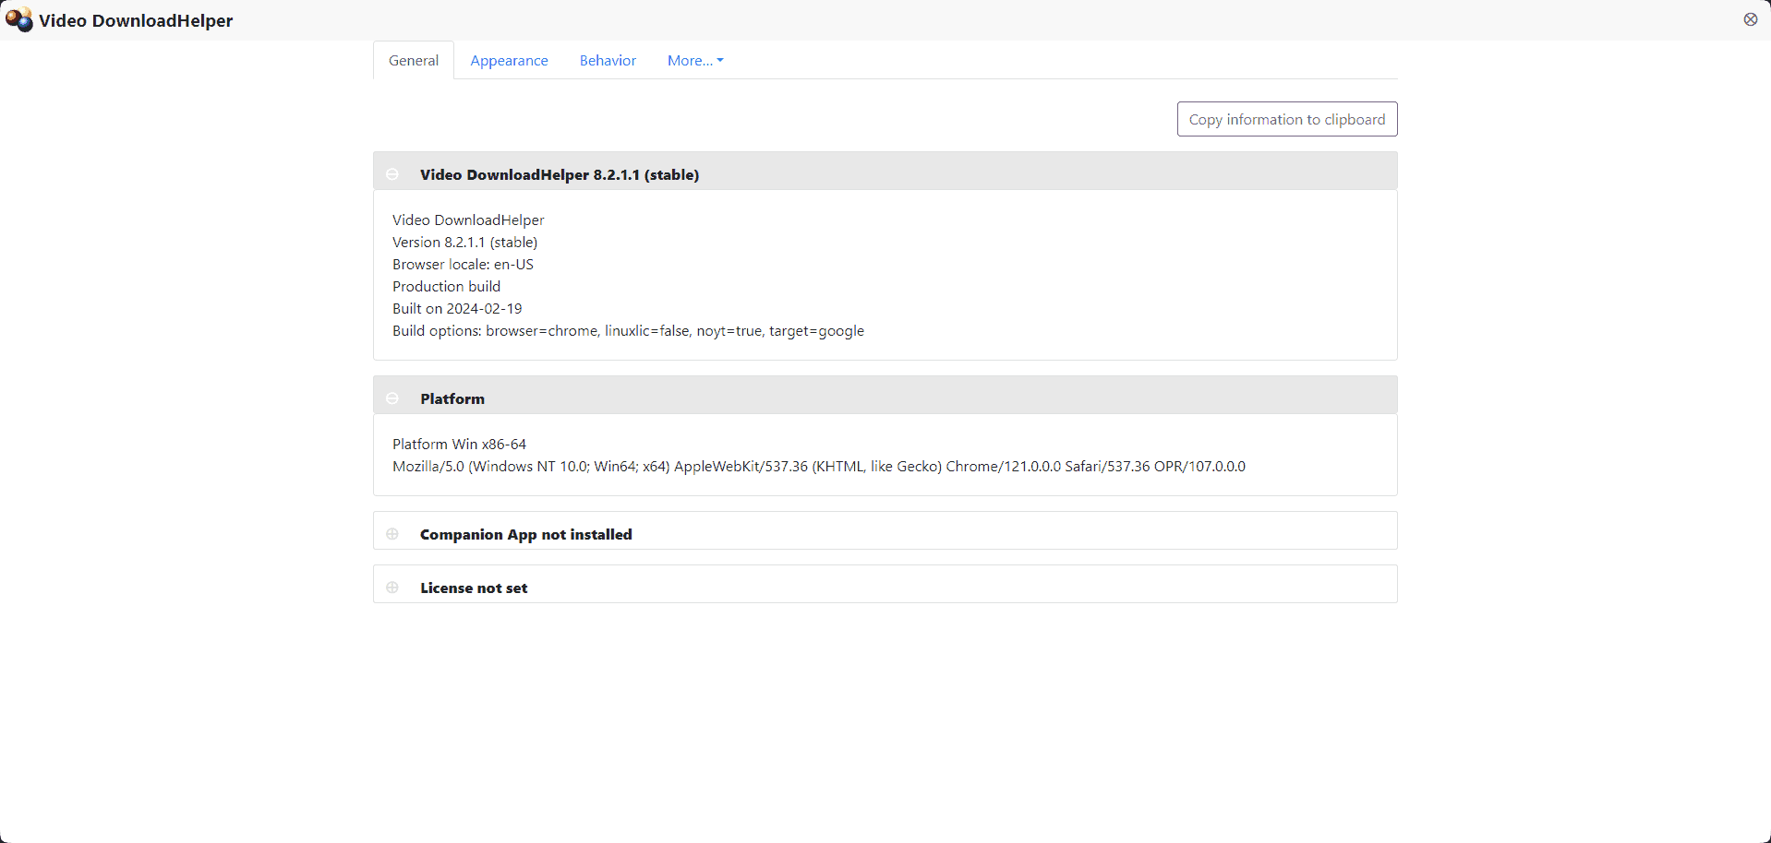Screen dimensions: 1771x843
Task: Click Copy information to clipboard
Action: coord(1287,118)
